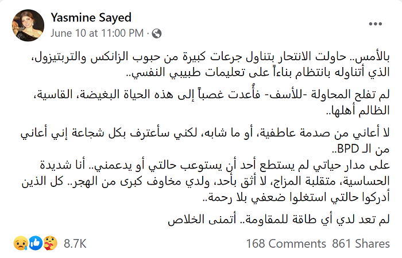Open the 861 Shares list
This screenshot has height=258, width=402.
point(361,244)
